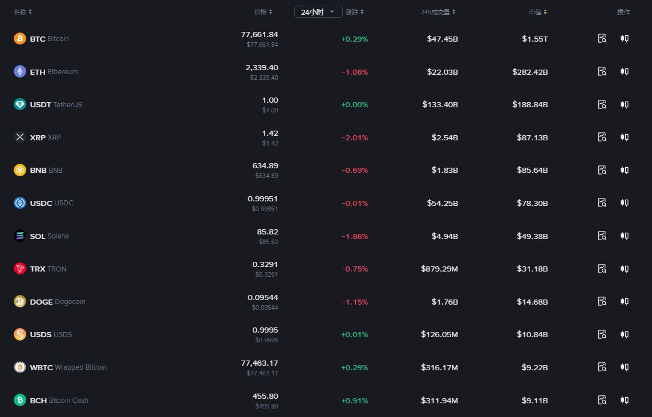This screenshot has height=417, width=652.
Task: Open trade icon for WBTC row
Action: tap(624, 367)
